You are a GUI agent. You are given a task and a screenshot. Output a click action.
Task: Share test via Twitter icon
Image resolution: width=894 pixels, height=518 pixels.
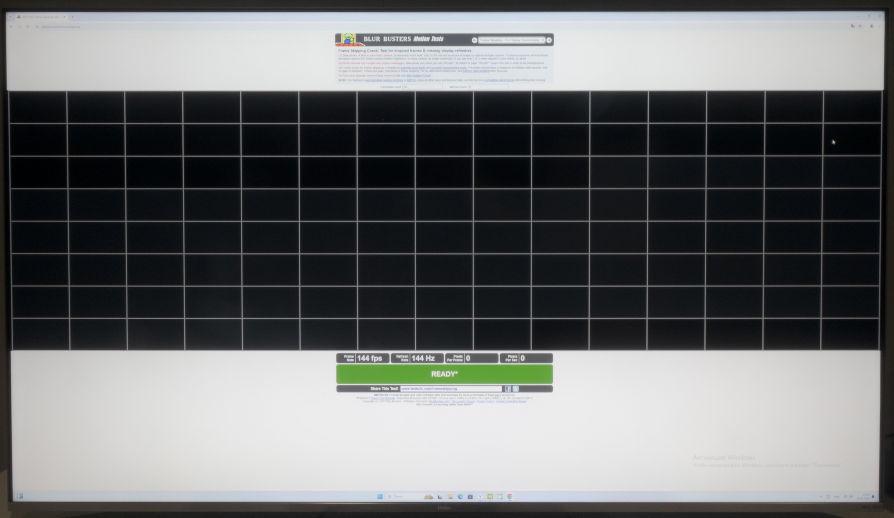pyautogui.click(x=516, y=389)
